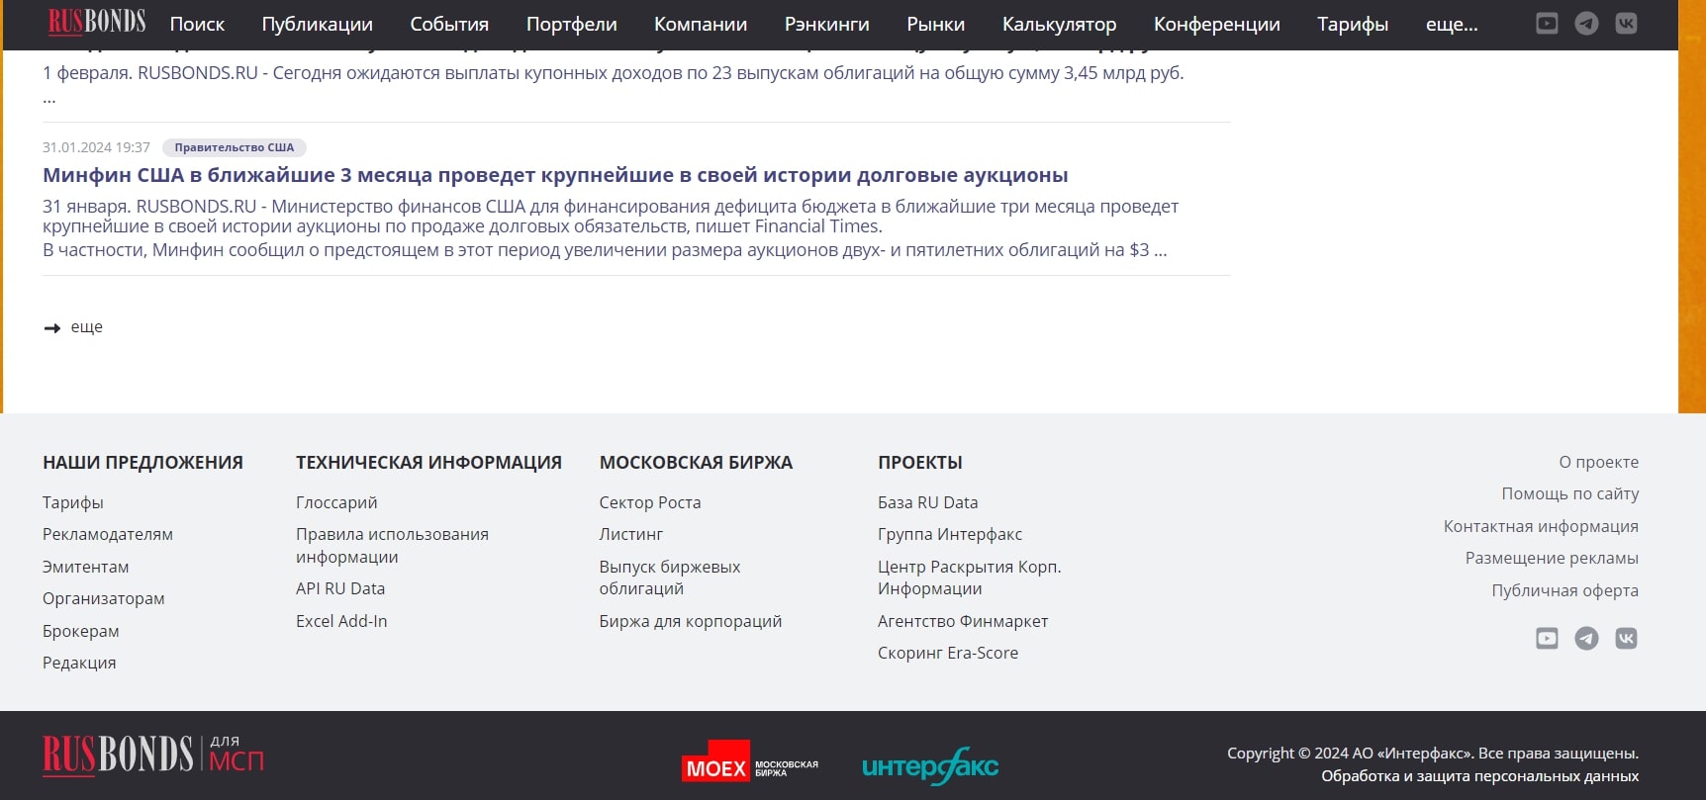This screenshot has height=800, width=1706.
Task: Open the Эмитентам footer link
Action: 85,567
